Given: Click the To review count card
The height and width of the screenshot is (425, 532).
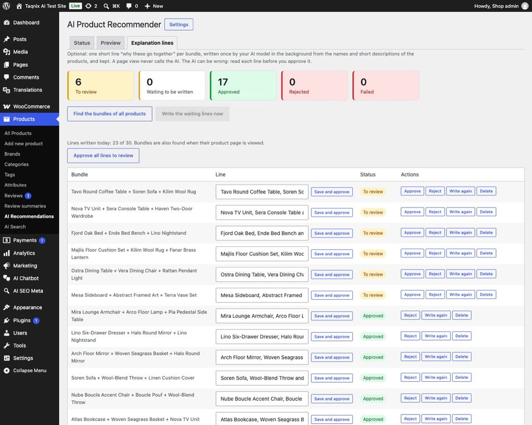Looking at the screenshot, I should coord(101,85).
